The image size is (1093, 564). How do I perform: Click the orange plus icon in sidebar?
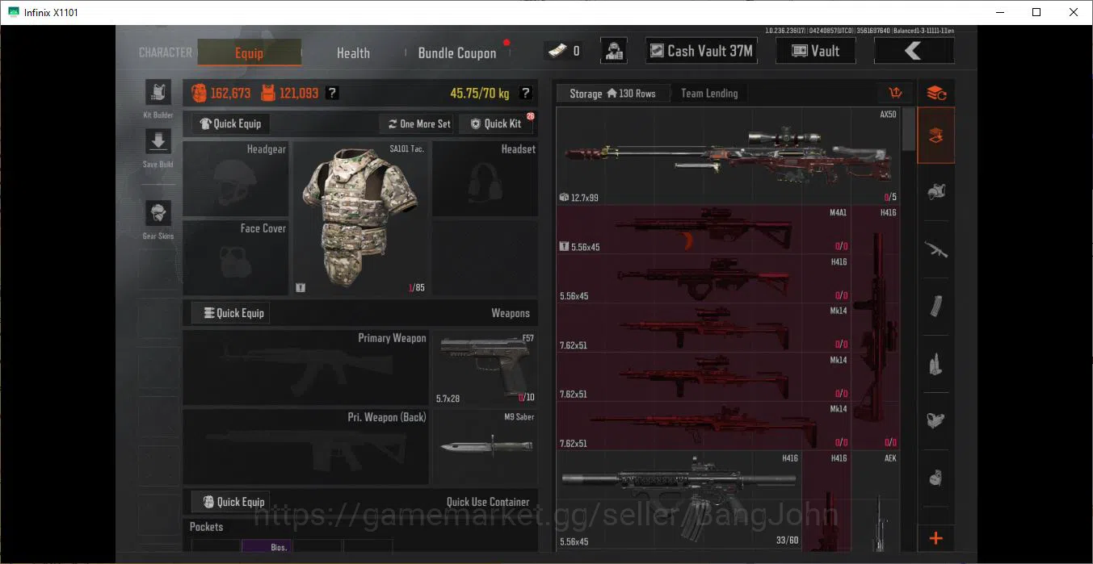(x=936, y=538)
